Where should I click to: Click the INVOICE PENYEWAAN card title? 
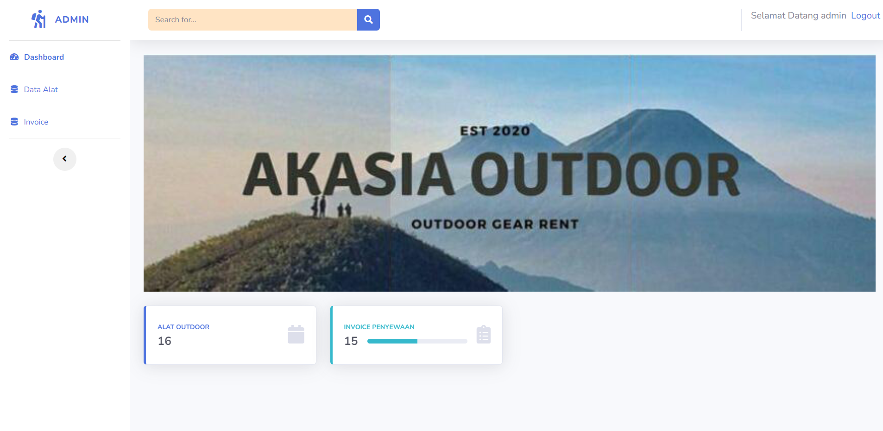[x=379, y=327]
